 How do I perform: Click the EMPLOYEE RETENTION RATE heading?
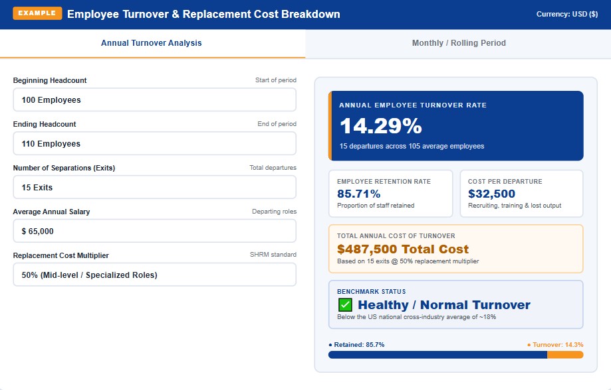click(x=384, y=182)
